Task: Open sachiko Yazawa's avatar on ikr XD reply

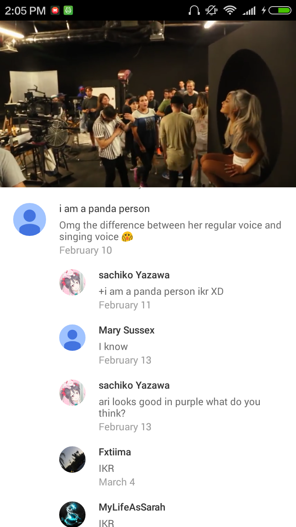Action: pos(72,282)
